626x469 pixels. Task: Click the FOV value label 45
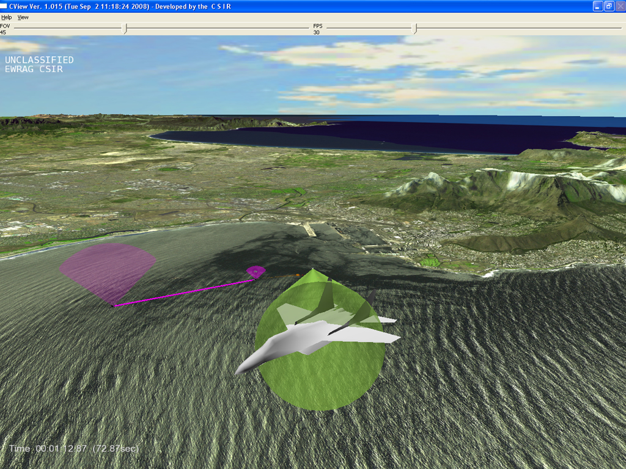pyautogui.click(x=3, y=32)
